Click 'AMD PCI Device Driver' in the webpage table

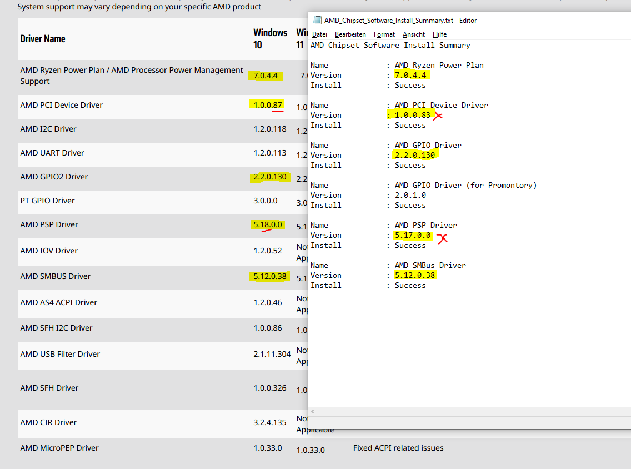coord(61,105)
